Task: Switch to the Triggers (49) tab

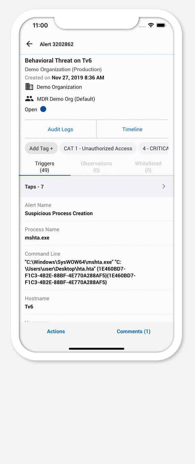Action: pos(44,167)
